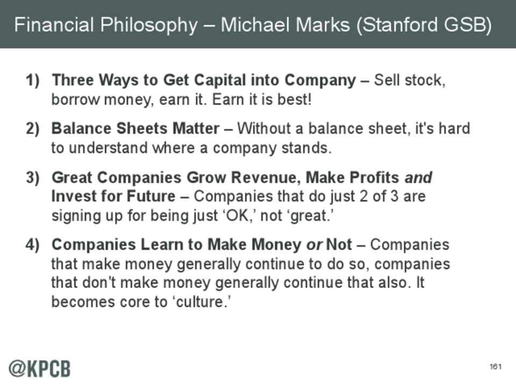Click "to understand where a company stands" line
Viewport: 516px width, 387px height.
191,148
